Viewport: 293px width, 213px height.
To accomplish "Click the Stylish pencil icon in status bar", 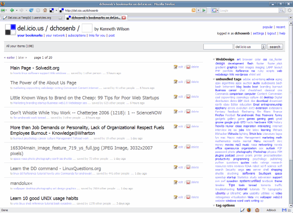I will coord(242,210).
